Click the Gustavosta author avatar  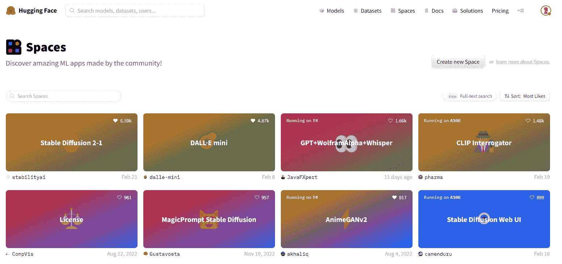145,254
